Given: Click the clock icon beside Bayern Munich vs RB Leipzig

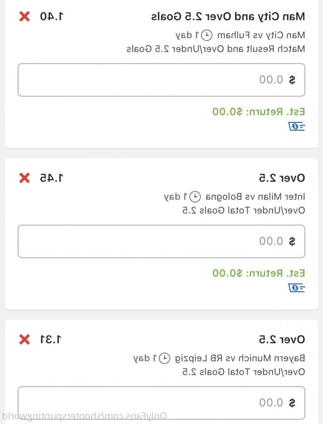Looking at the screenshot, I should tap(164, 358).
